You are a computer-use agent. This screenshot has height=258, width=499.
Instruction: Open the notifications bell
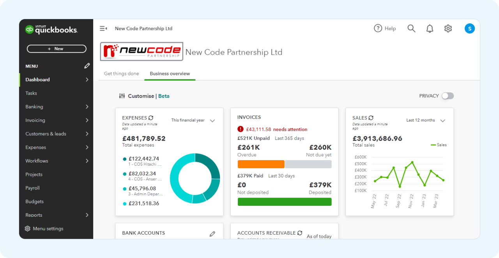tap(430, 28)
